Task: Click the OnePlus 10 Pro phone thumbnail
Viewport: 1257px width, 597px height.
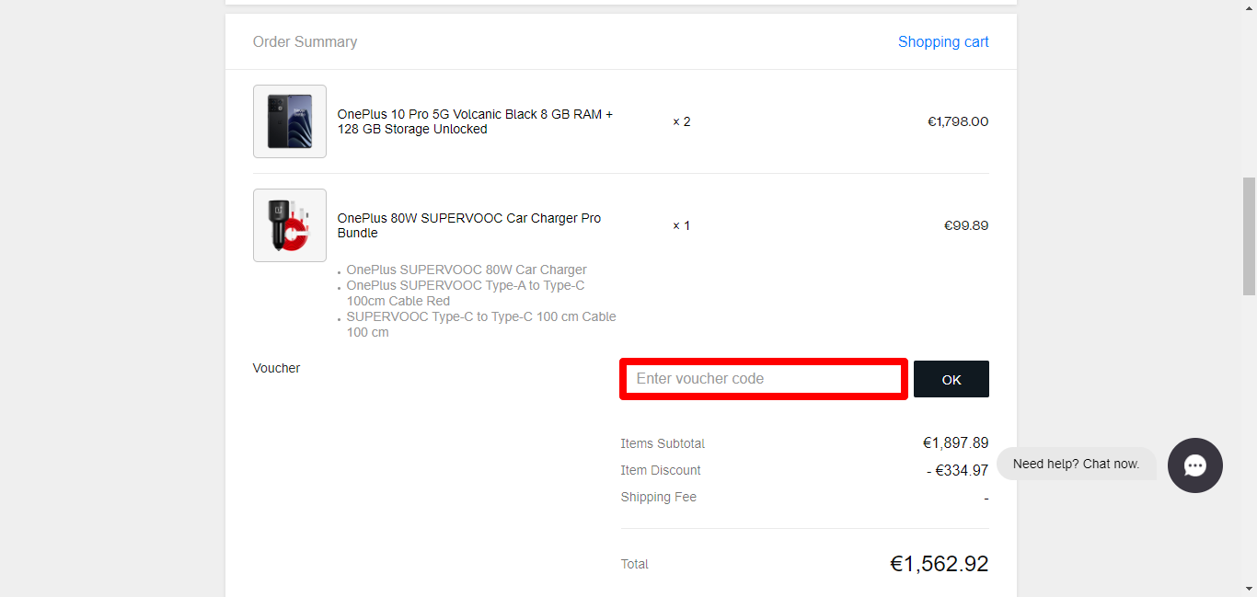Action: point(290,121)
